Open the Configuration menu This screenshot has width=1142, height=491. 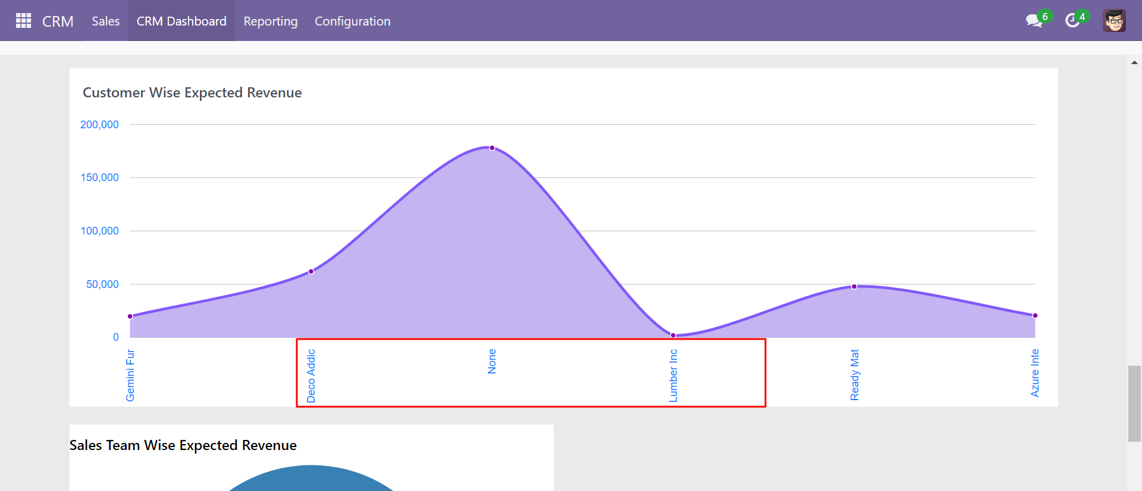353,21
